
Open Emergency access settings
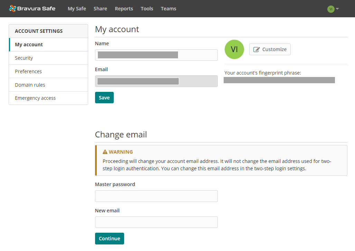coord(35,98)
